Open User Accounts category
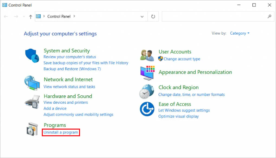Screen dimensions: 276x158 175,52
